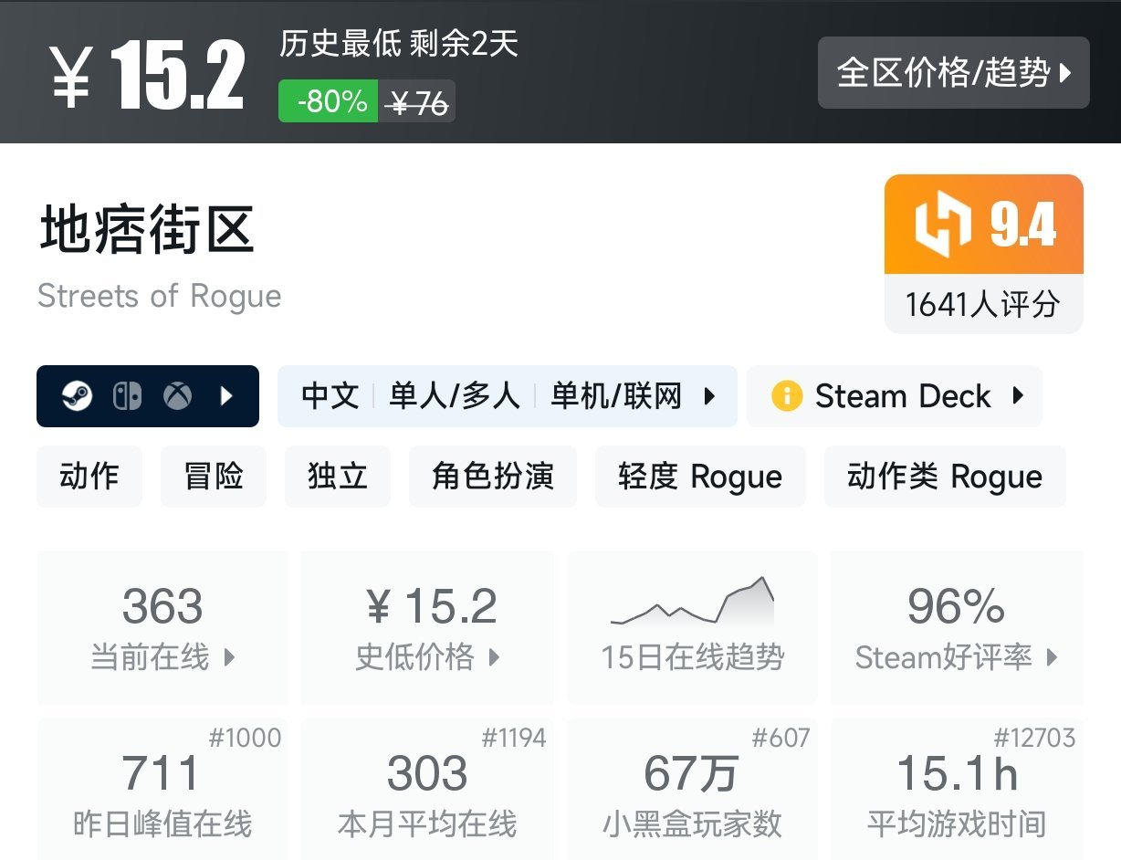1121x860 pixels.
Task: Click the yen currency symbol in header
Action: coord(70,78)
